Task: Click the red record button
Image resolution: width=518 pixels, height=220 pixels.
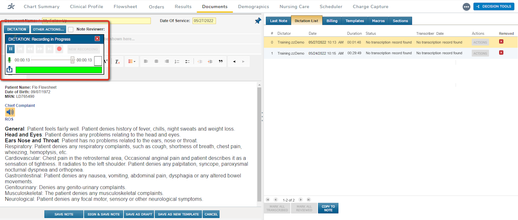Action: 59,49
